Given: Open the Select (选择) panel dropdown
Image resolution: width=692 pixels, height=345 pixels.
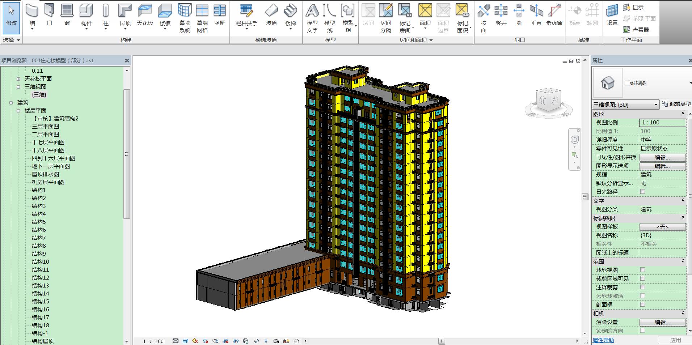Looking at the screenshot, I should click(11, 40).
